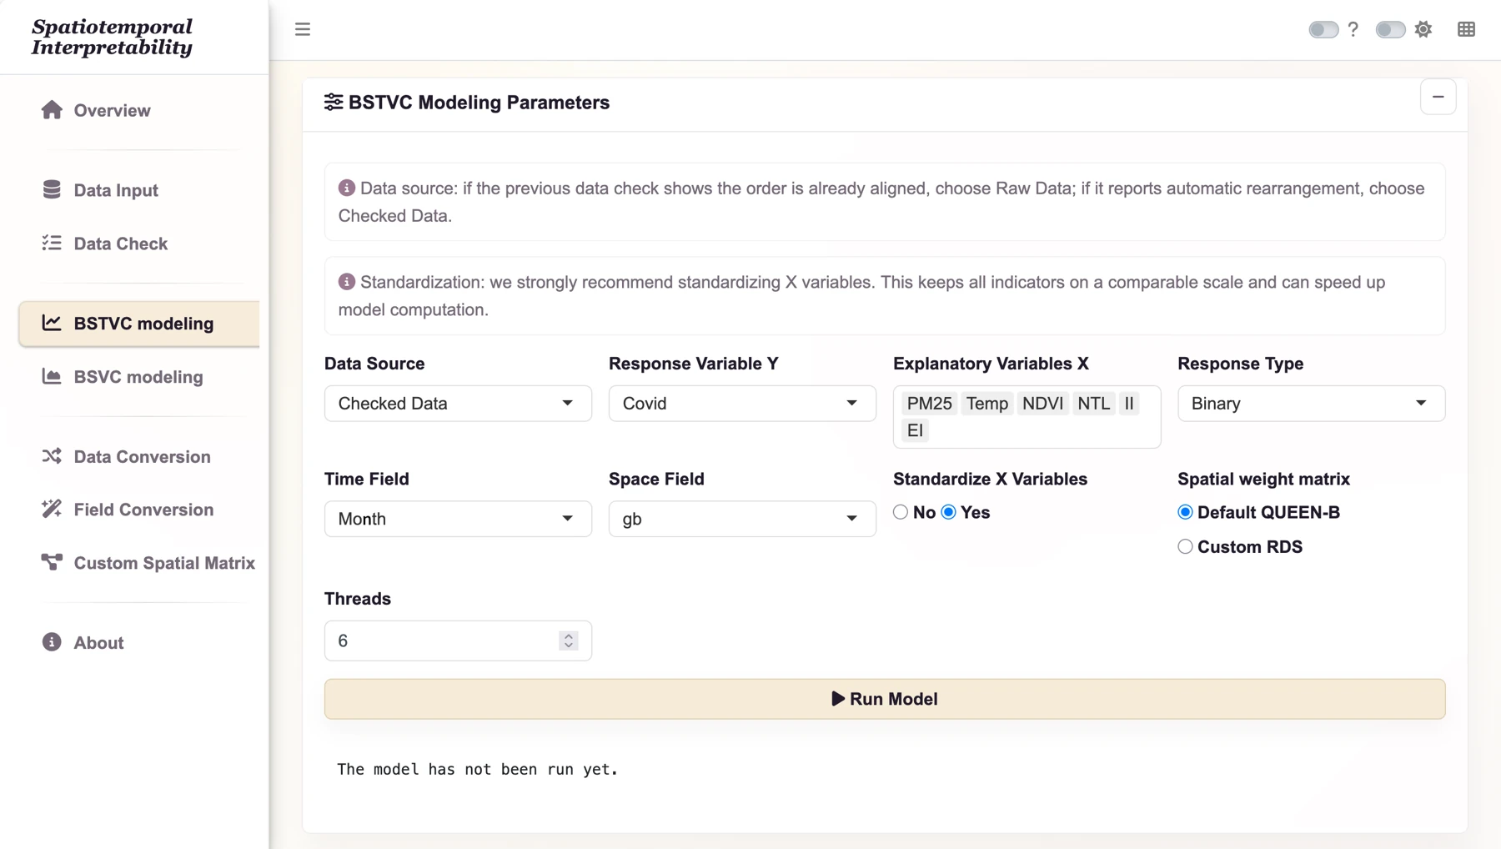The height and width of the screenshot is (849, 1501).
Task: Open the Data Conversion page
Action: 139,457
